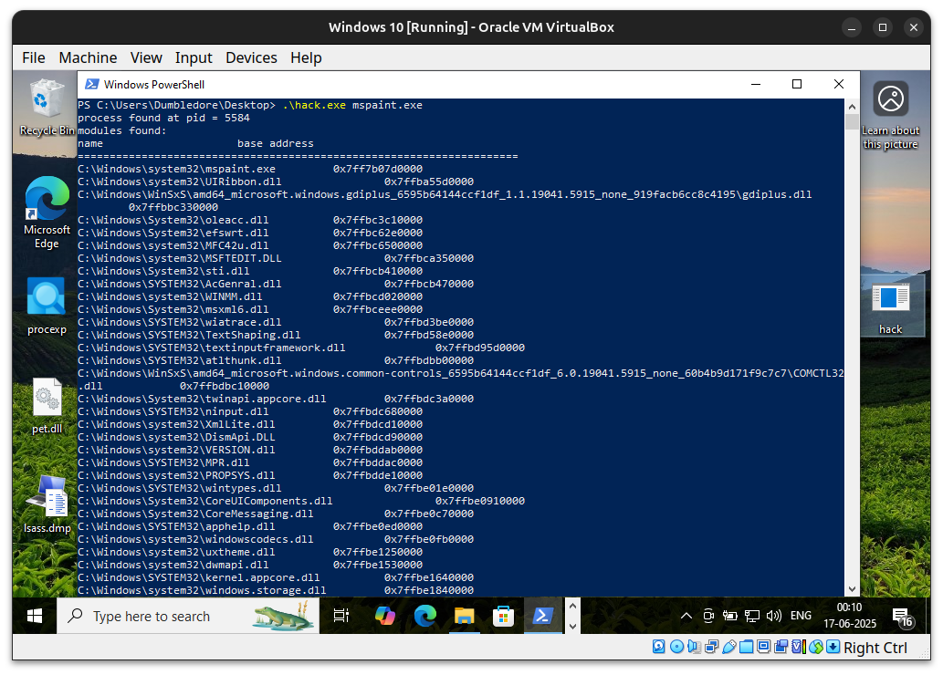
Task: Open the Windows Start menu
Action: click(35, 616)
